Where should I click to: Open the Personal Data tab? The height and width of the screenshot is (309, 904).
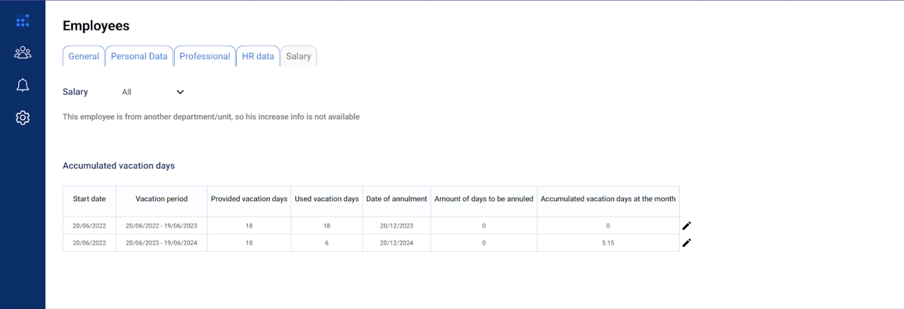(139, 56)
